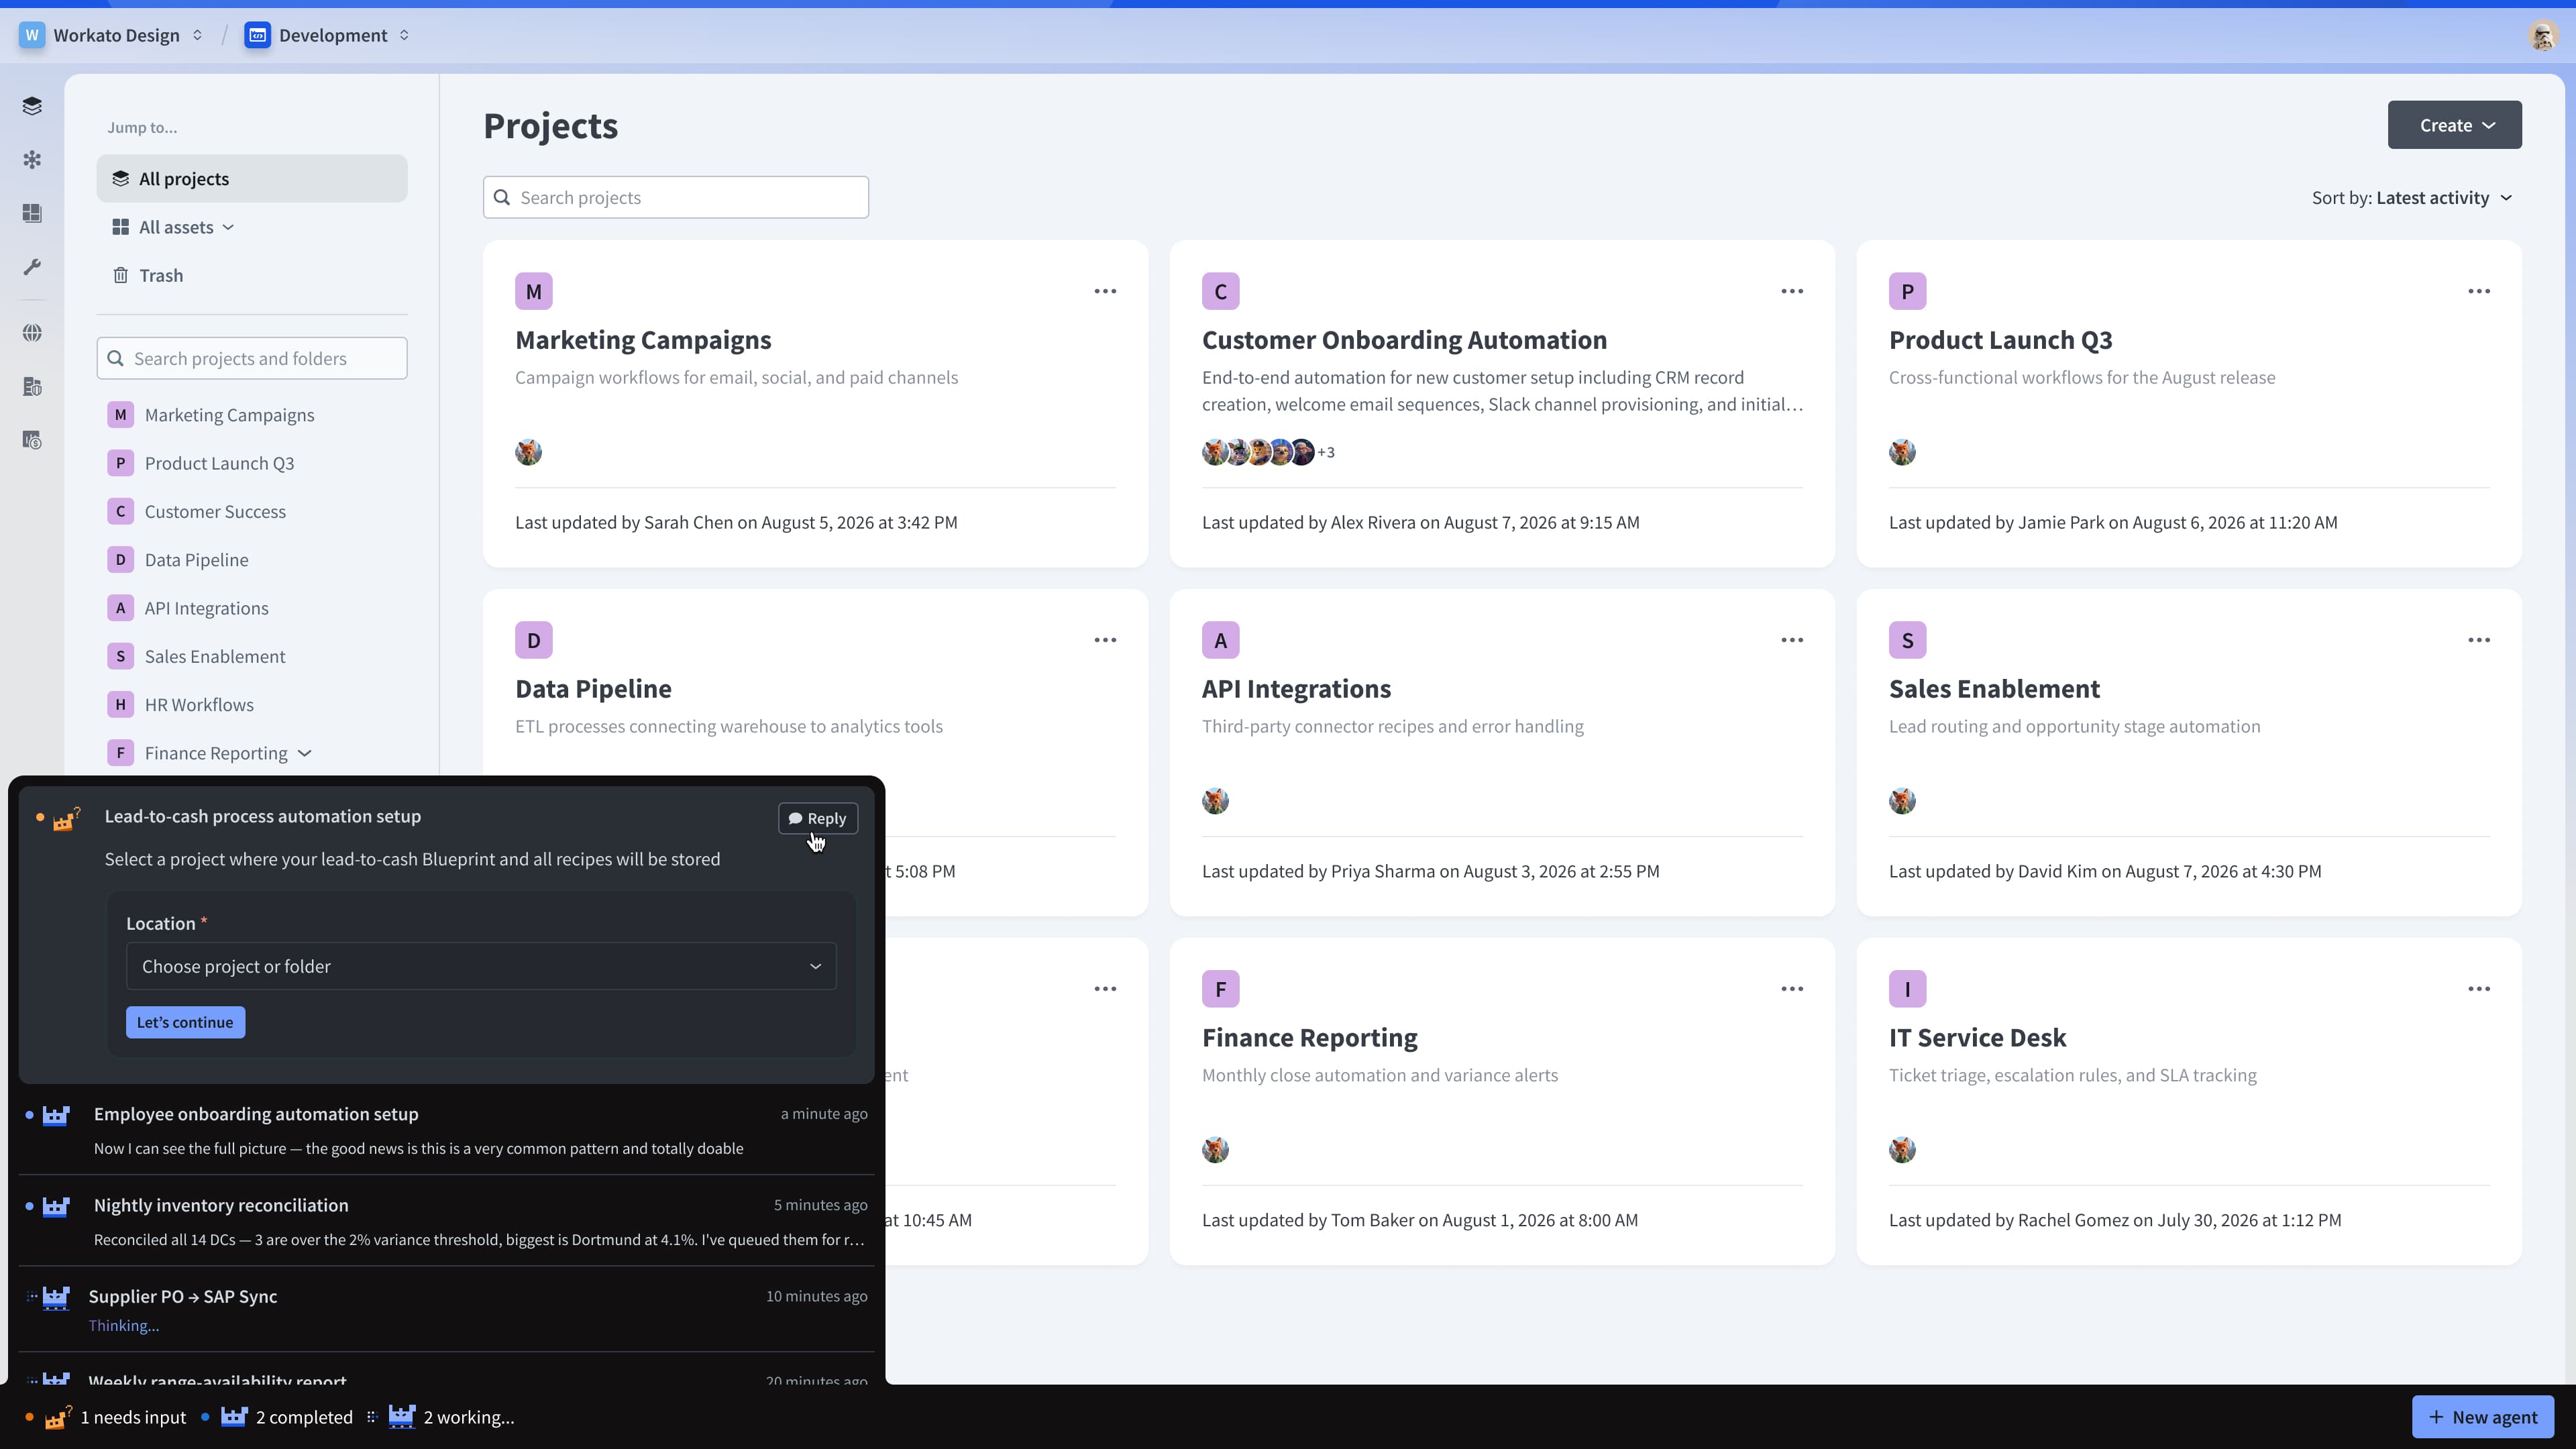
Task: Open Sales Enablement card three-dot menu
Action: pyautogui.click(x=2479, y=640)
